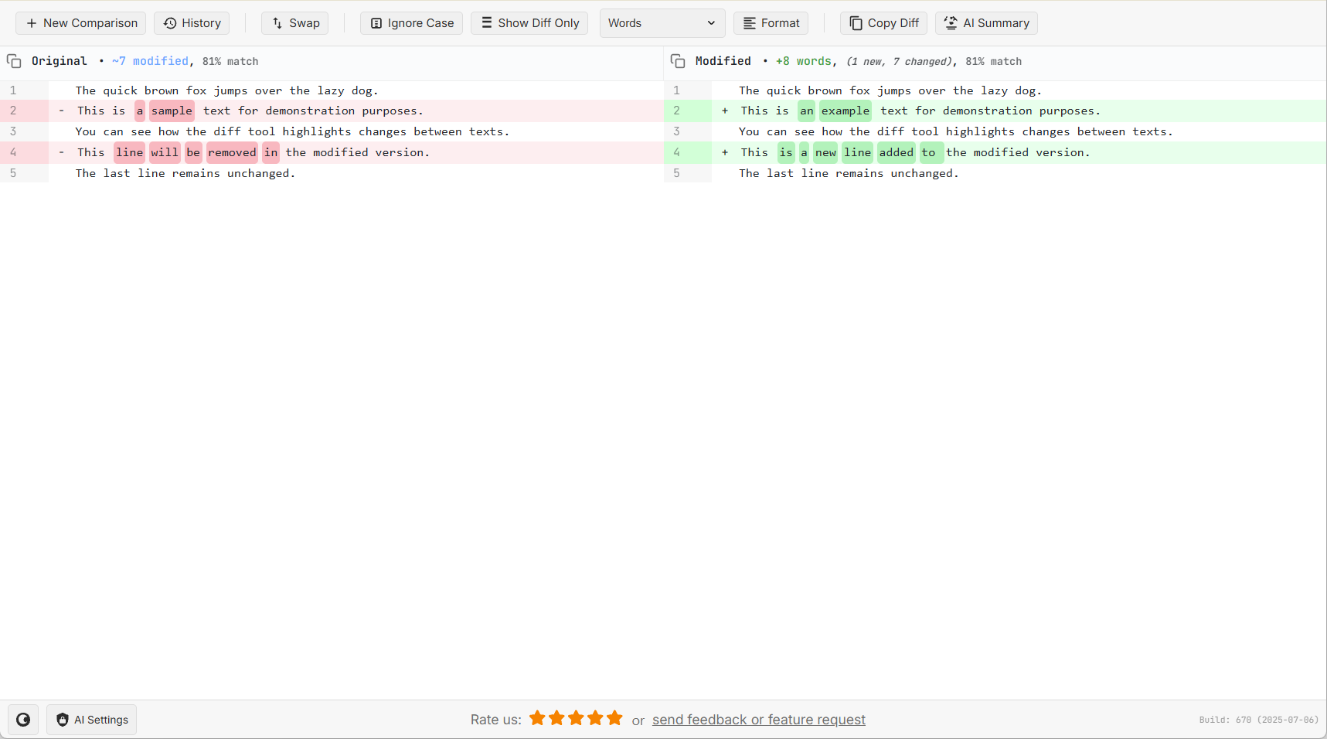The image size is (1327, 739).
Task: Select line number 2 in Original gutter
Action: coord(13,111)
